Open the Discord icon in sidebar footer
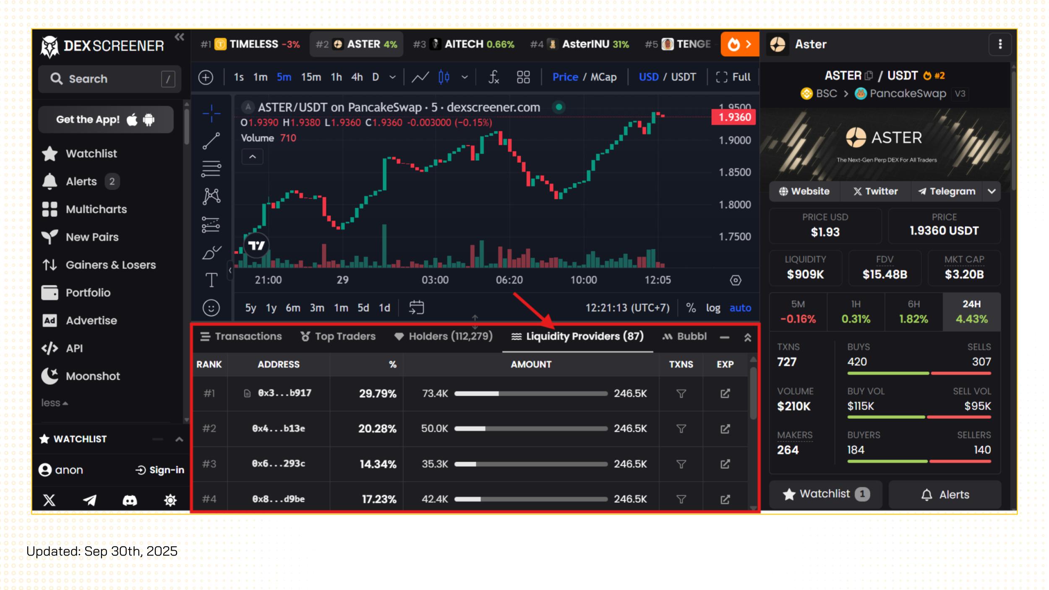1049x590 pixels. click(130, 500)
